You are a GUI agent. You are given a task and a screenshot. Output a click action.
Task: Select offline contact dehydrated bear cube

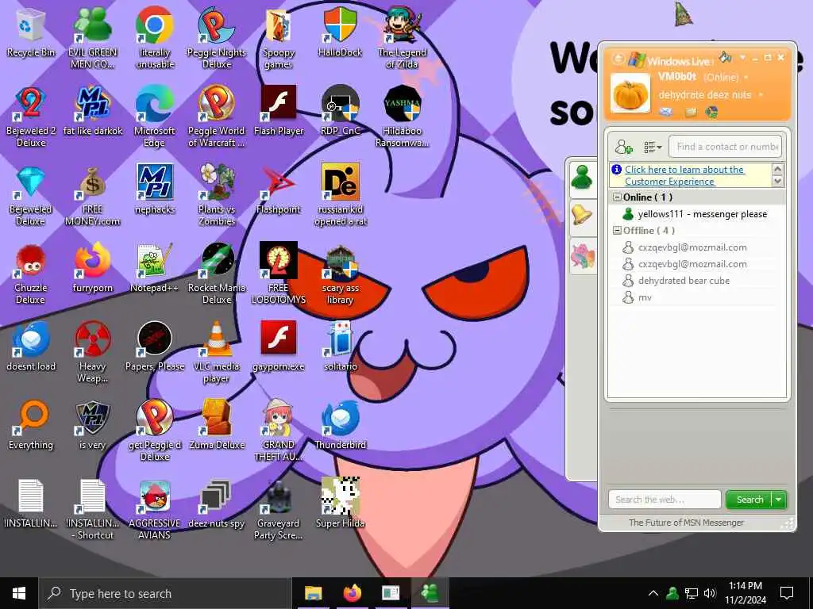676,281
